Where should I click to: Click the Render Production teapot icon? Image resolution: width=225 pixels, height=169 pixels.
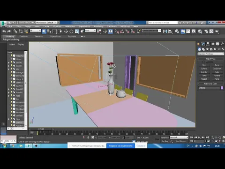(x=217, y=31)
